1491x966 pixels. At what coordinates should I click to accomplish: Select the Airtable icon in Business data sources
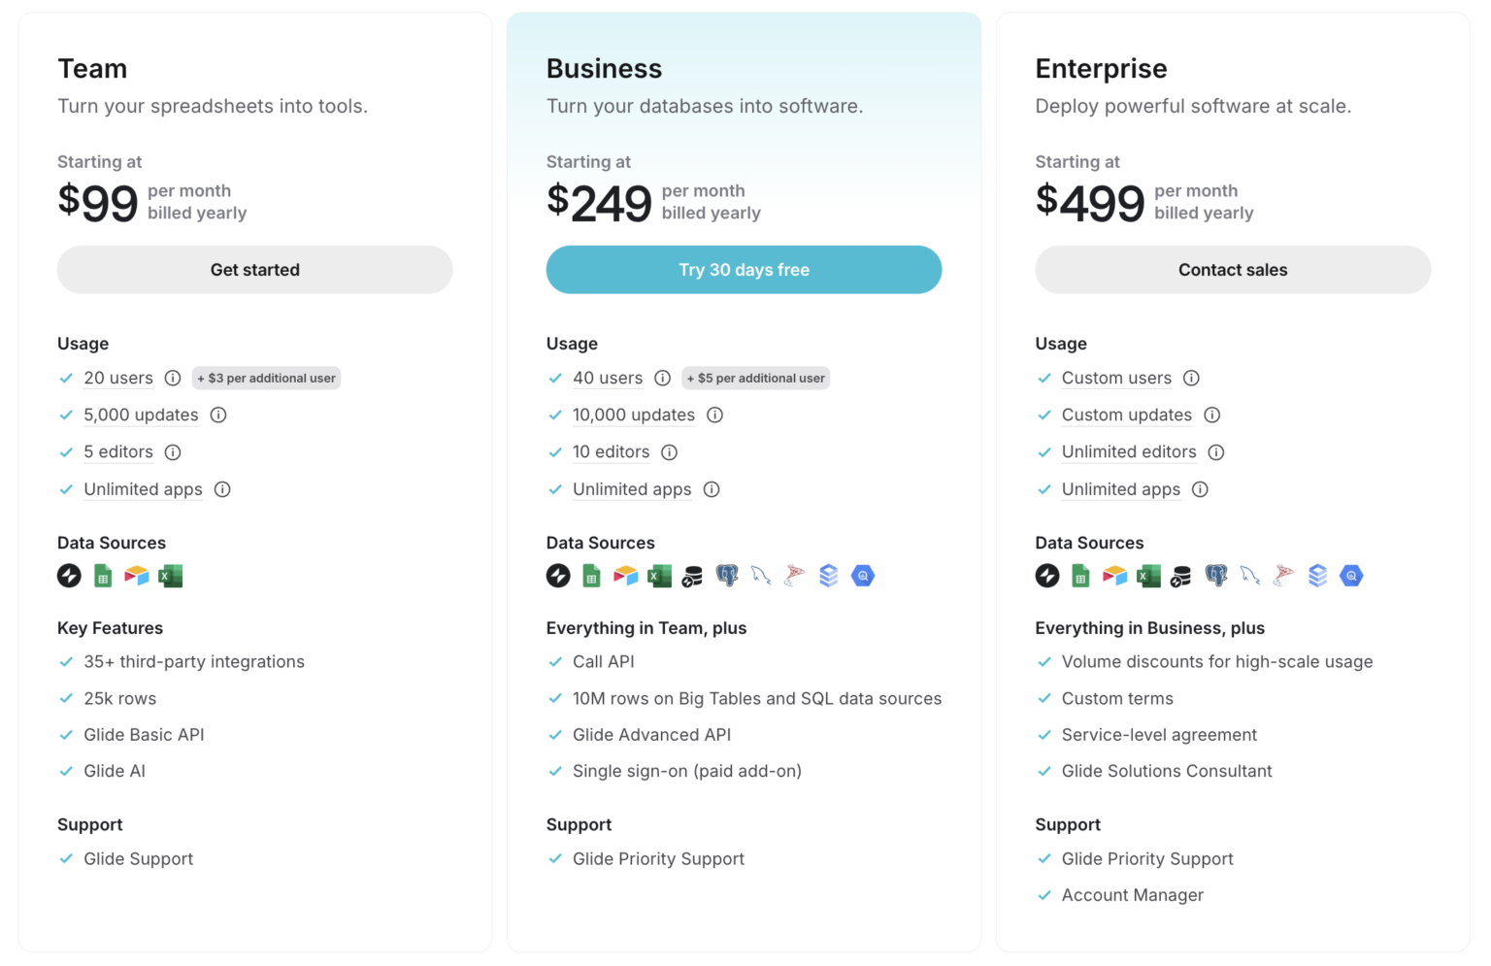[626, 575]
